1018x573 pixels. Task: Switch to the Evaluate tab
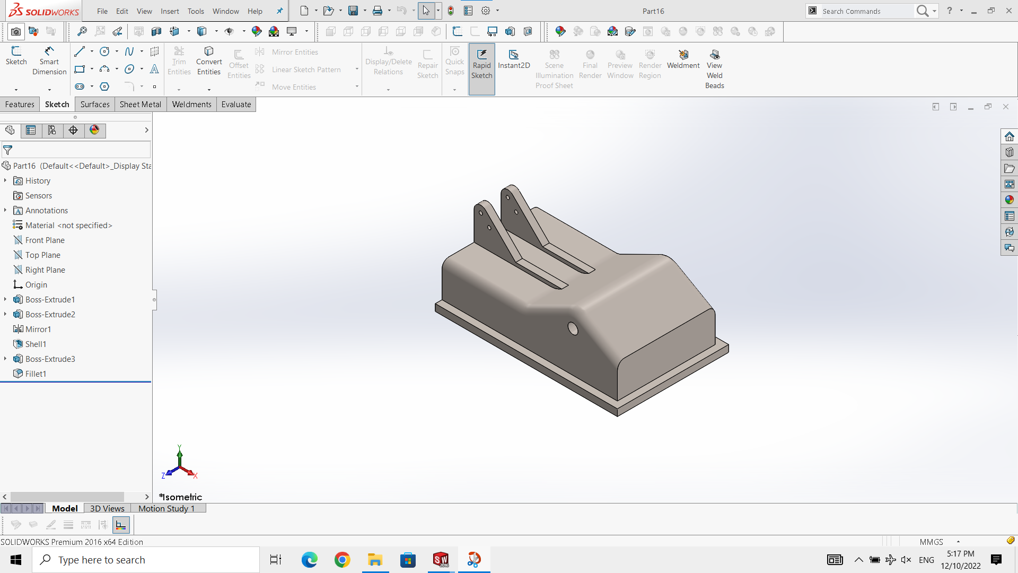236,105
